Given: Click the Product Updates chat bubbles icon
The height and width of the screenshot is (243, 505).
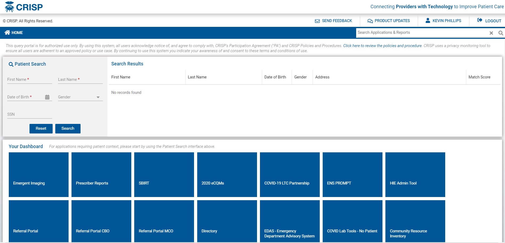Looking at the screenshot, I should [370, 21].
